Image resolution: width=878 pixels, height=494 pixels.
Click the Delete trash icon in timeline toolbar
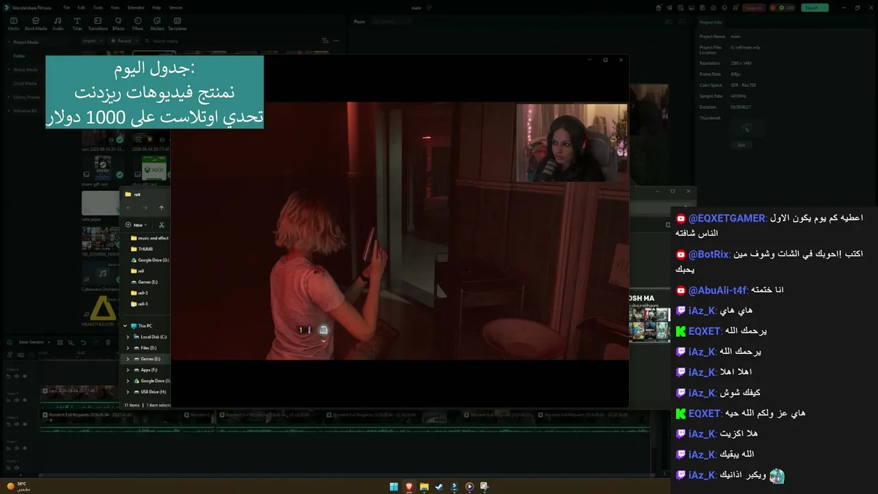tap(108, 342)
